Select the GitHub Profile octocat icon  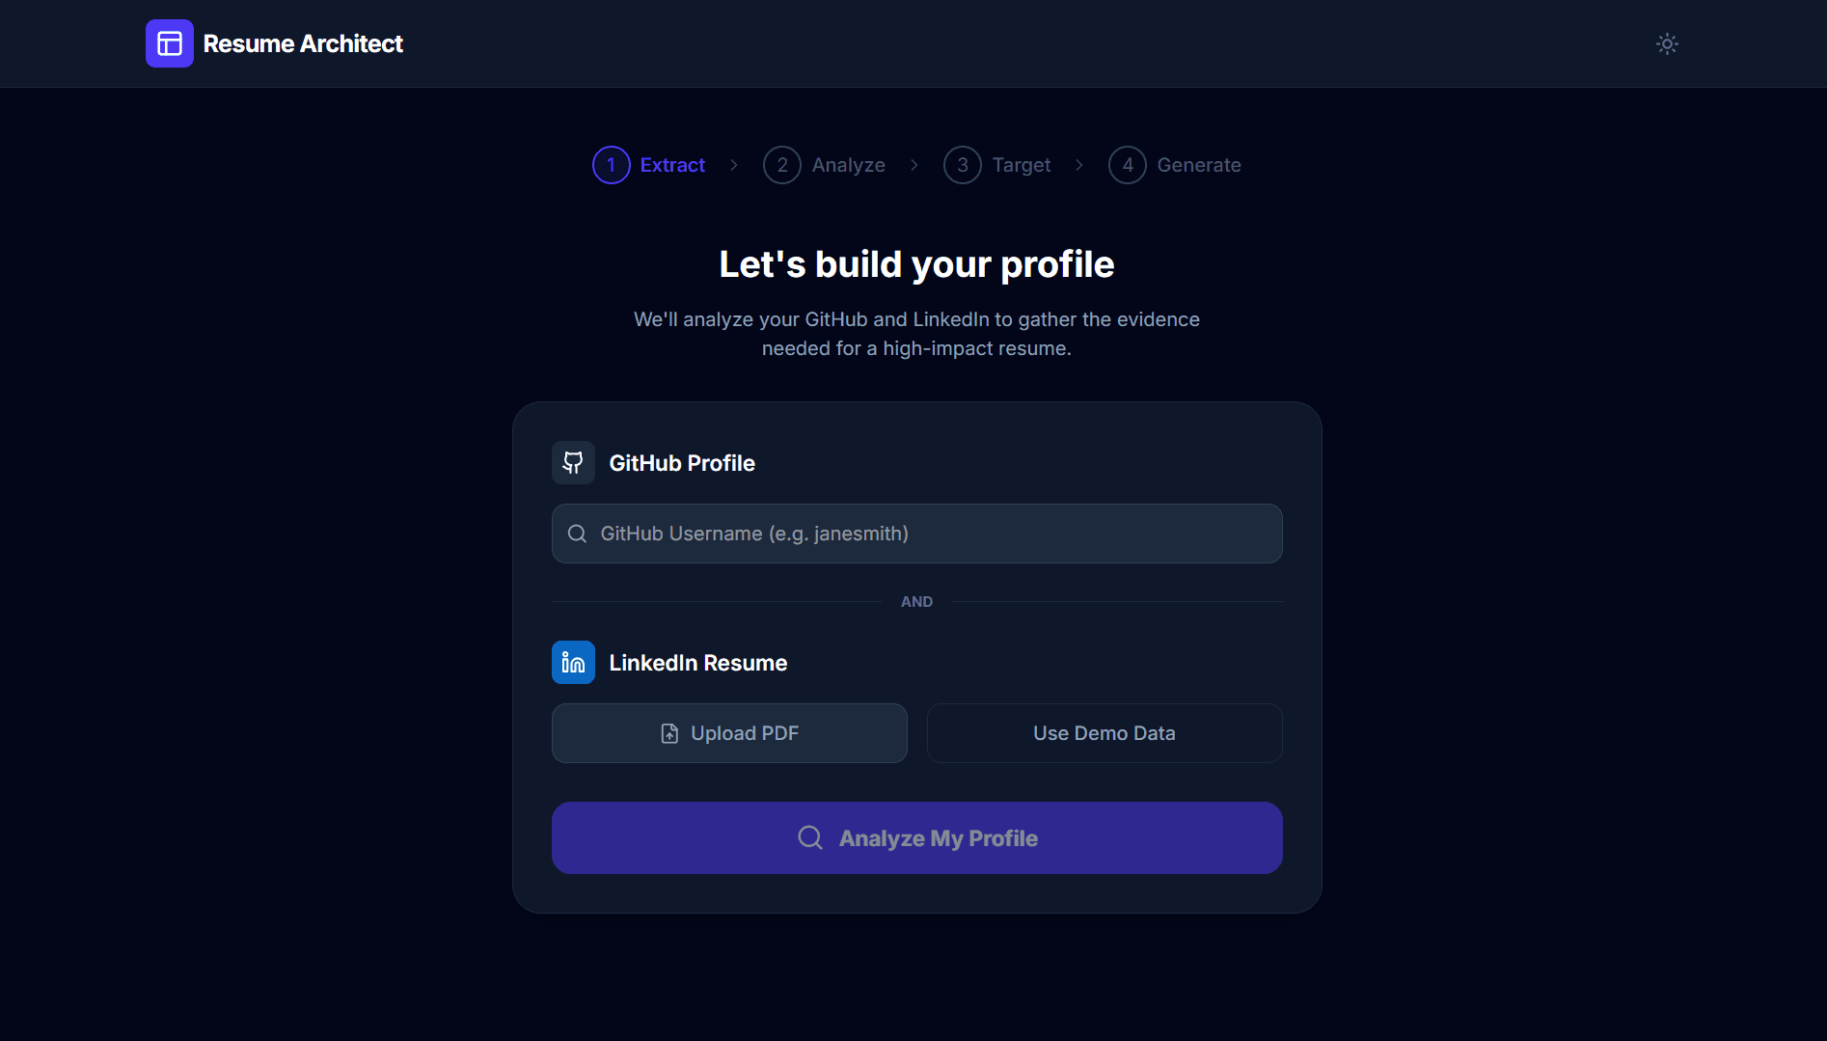[572, 462]
